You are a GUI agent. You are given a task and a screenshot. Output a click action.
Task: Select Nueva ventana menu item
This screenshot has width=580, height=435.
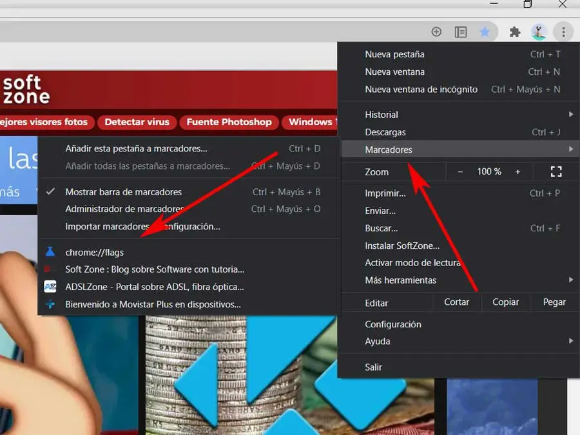(x=459, y=72)
